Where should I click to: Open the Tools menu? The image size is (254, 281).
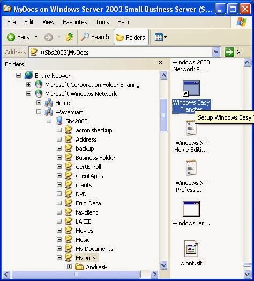point(102,22)
